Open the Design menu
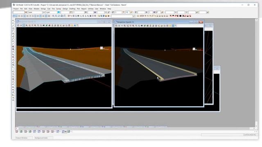Viewport: 262px width, 147px height. pyautogui.click(x=65, y=9)
